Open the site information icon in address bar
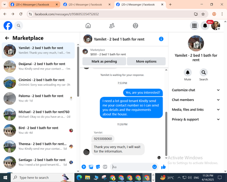The height and width of the screenshot is (182, 227). (30, 14)
